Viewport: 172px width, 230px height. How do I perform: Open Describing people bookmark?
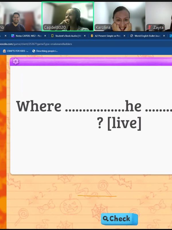coord(45,51)
